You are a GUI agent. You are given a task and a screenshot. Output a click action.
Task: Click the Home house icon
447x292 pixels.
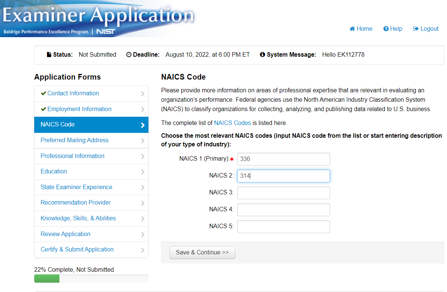352,29
